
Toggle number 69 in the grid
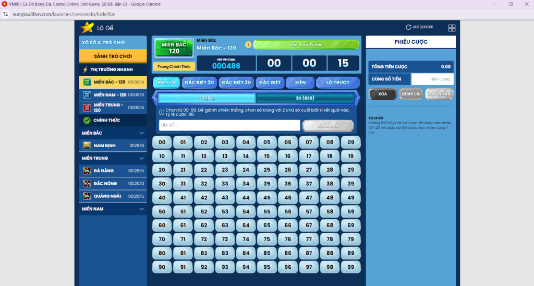click(351, 225)
